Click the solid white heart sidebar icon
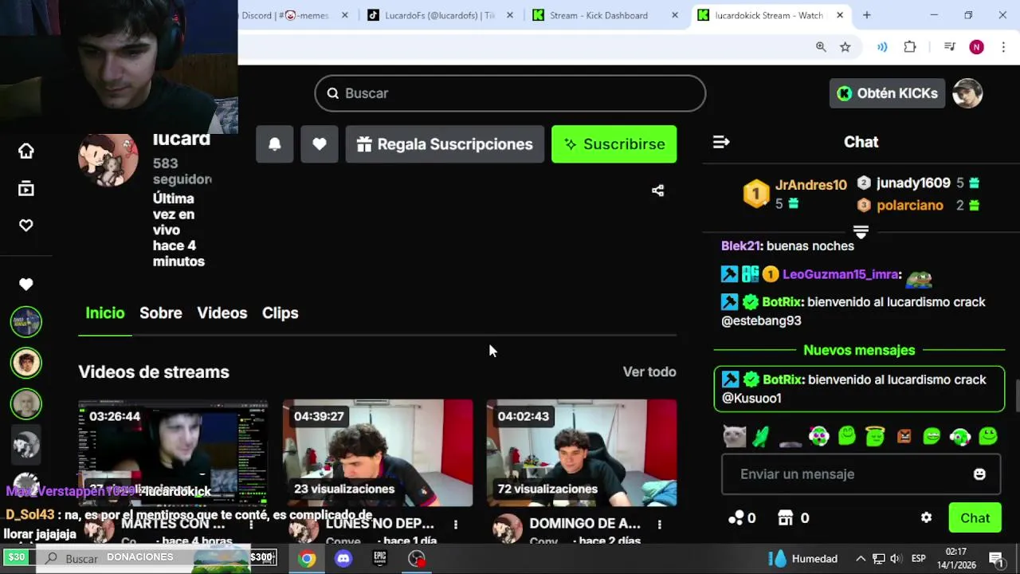The width and height of the screenshot is (1020, 574). click(x=26, y=284)
